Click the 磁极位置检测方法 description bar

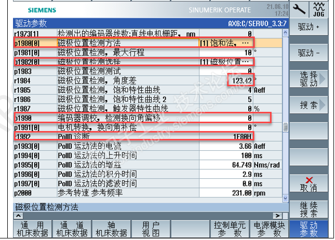151,207
